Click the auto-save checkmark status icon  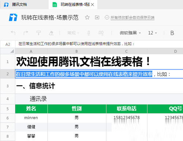tap(107, 18)
